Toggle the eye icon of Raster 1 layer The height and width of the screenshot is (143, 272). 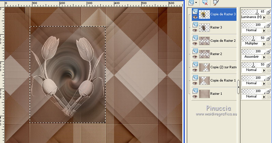pos(195,97)
